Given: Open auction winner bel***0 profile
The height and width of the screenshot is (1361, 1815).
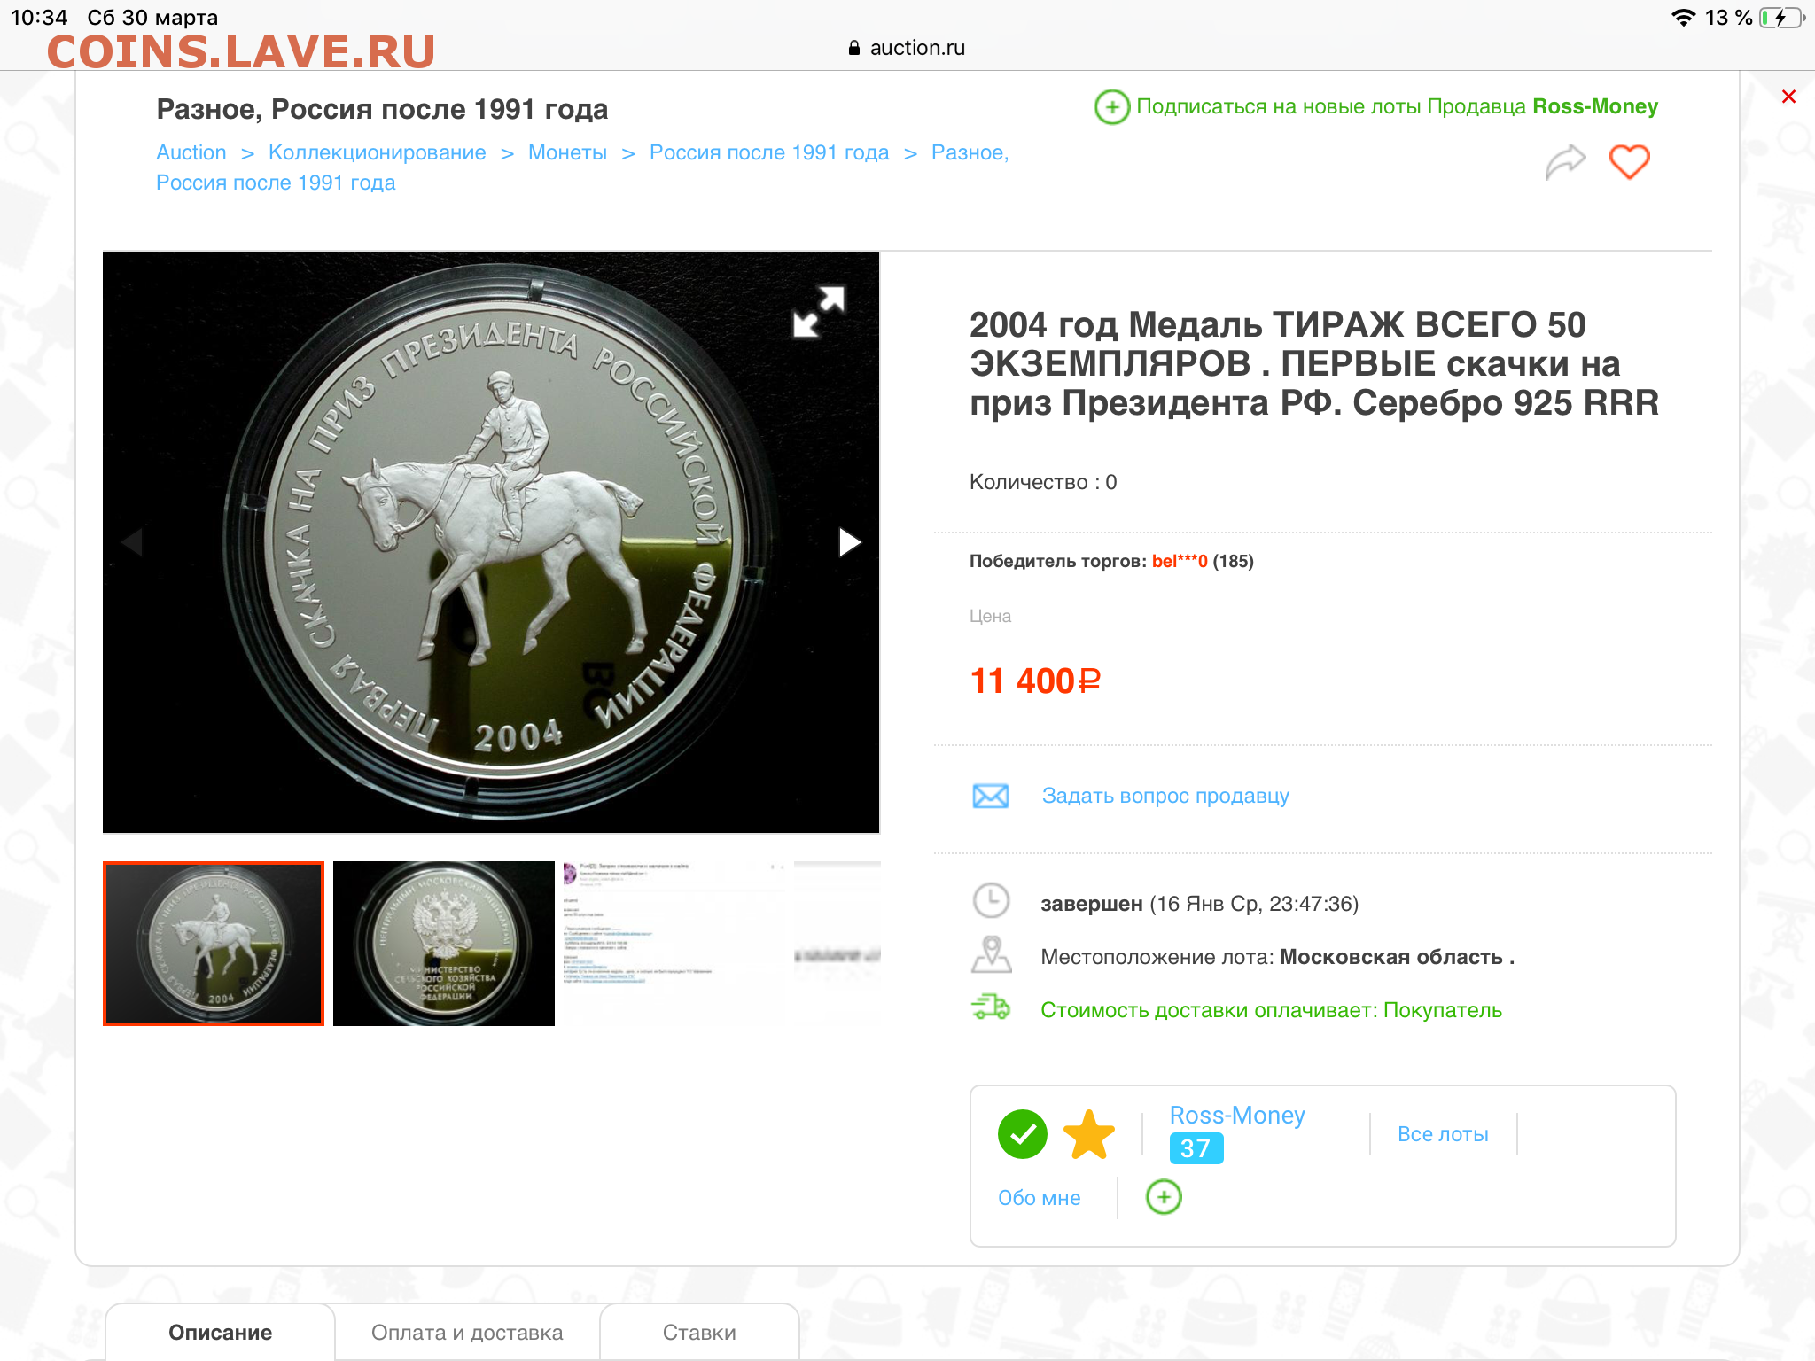Looking at the screenshot, I should 1180,561.
